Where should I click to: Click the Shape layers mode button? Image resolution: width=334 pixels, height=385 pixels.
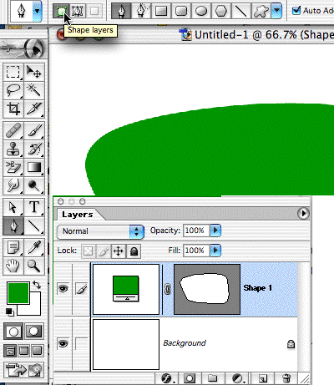[x=60, y=11]
